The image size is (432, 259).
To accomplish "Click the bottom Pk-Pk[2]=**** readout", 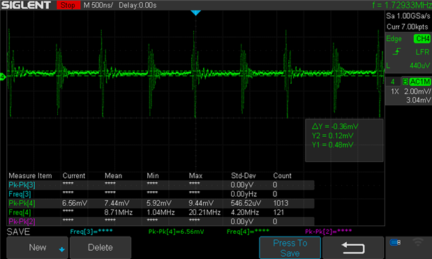I will pos(328,232).
